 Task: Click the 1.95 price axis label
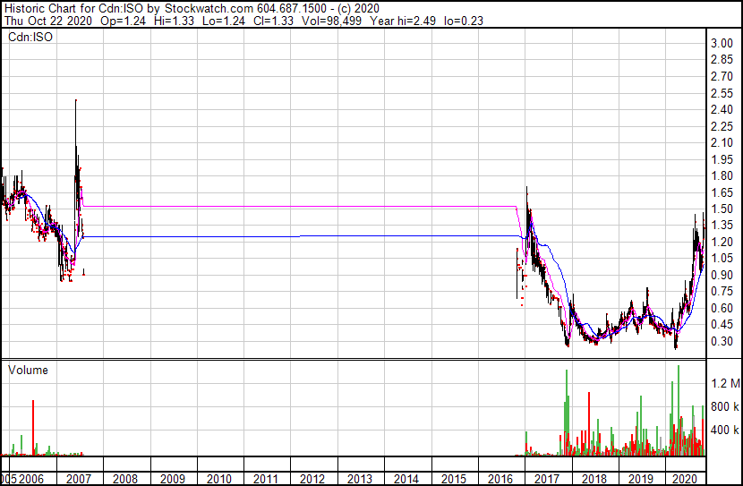pos(722,159)
